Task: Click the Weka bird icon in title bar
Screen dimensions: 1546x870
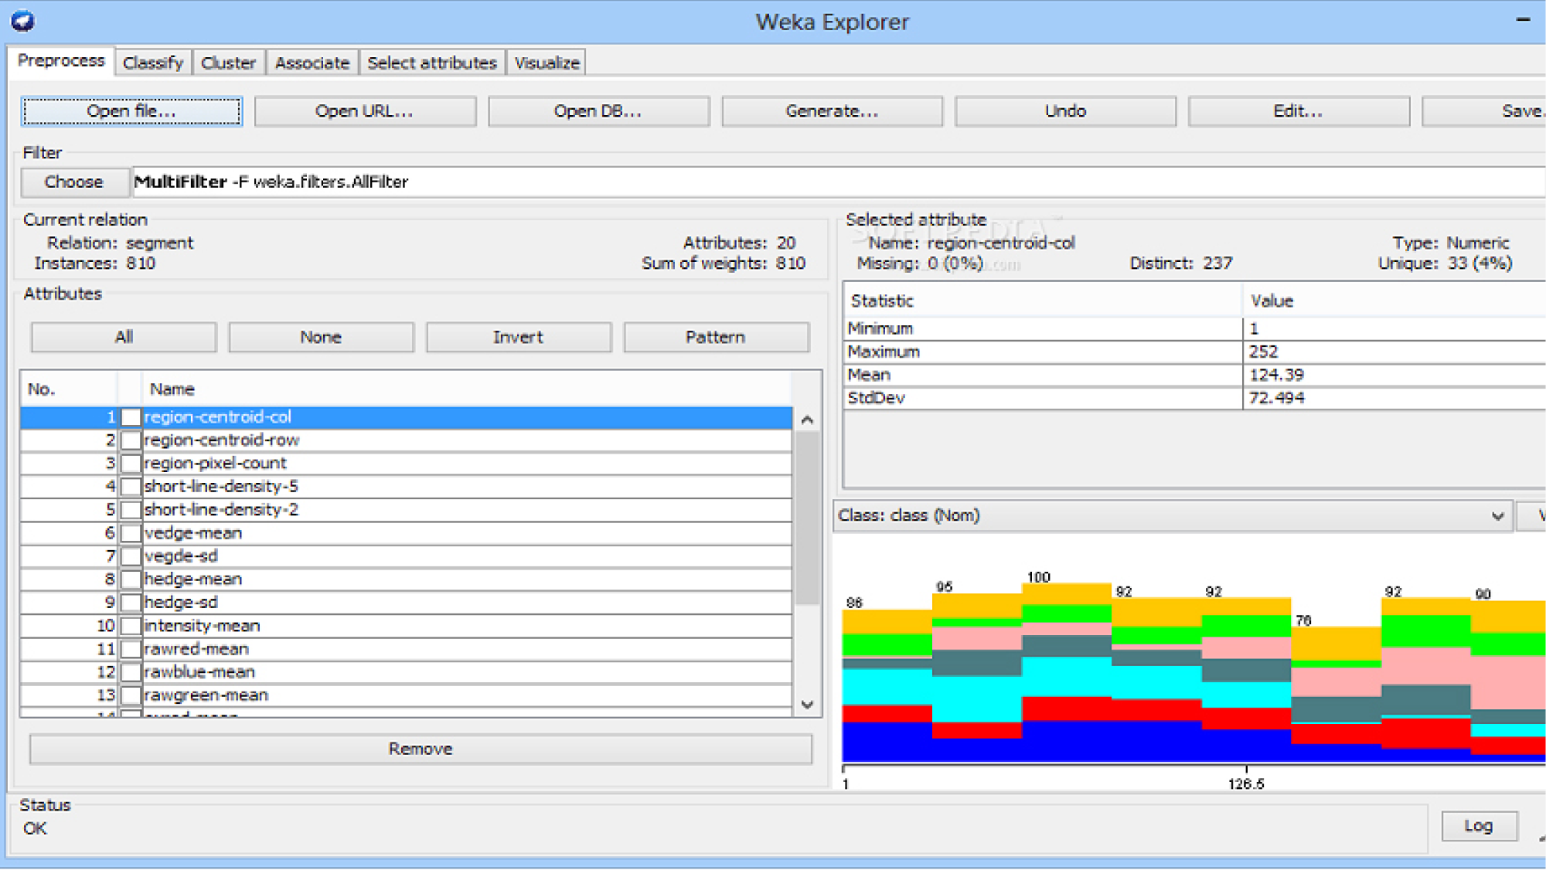Action: (22, 21)
